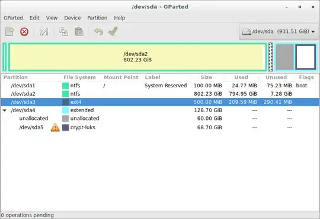Click the extended file system text
Image resolution: width=320 pixels, height=219 pixels.
pos(82,110)
